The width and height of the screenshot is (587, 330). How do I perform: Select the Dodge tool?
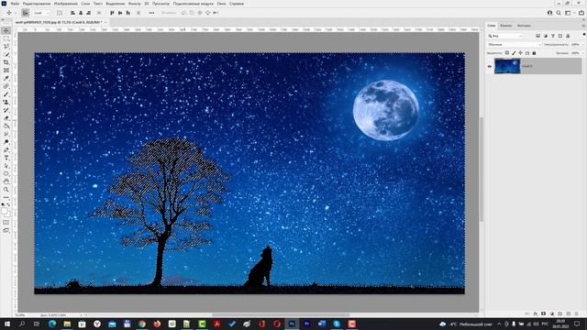tap(6, 142)
